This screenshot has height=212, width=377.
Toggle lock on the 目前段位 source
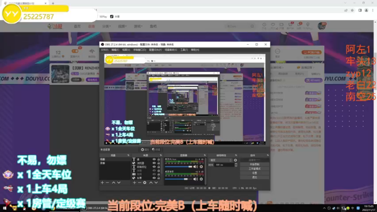tap(158, 167)
